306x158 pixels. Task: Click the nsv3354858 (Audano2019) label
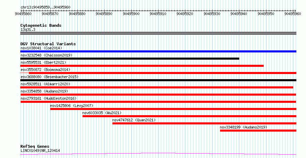pyautogui.click(x=44, y=91)
